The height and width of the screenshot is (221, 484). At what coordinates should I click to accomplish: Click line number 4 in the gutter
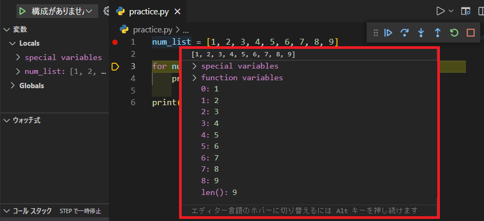coord(133,79)
